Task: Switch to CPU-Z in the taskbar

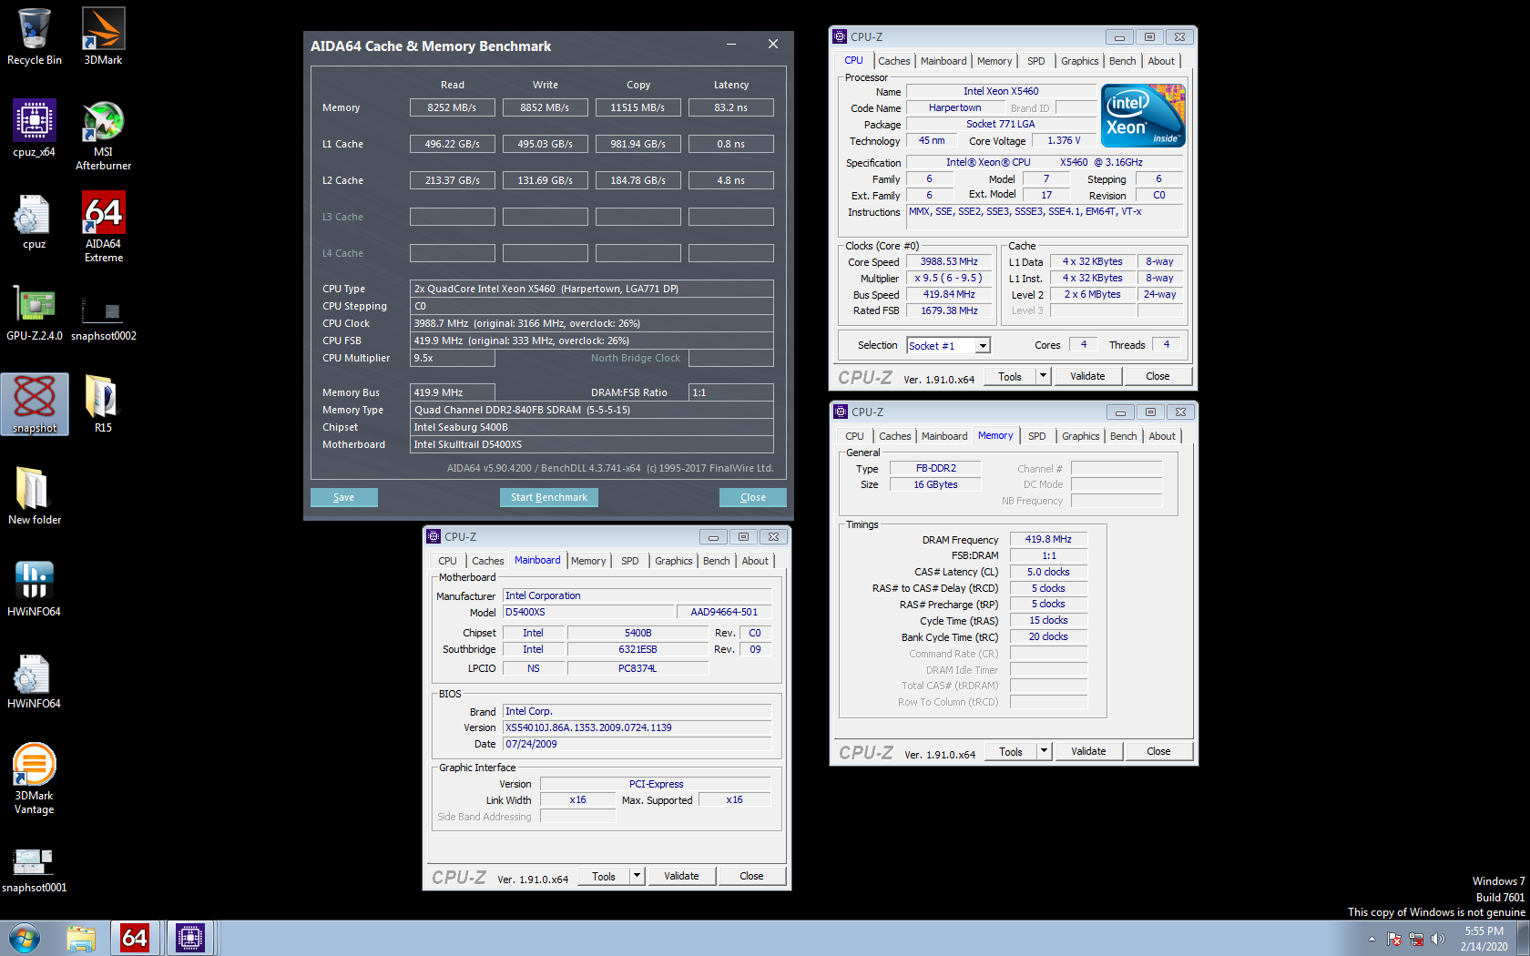Action: [189, 938]
